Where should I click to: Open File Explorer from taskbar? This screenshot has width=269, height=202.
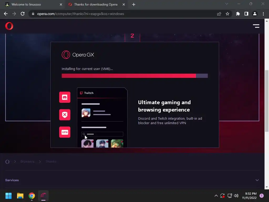pyautogui.click(x=20, y=196)
